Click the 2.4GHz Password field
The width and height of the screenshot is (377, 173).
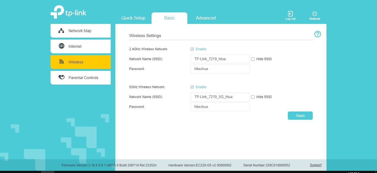[x=220, y=69]
